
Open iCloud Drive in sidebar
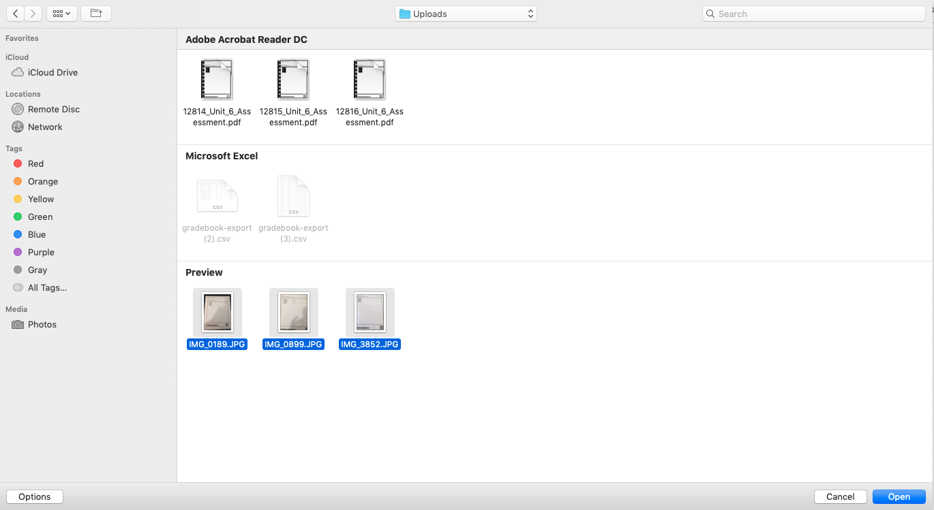[x=52, y=73]
